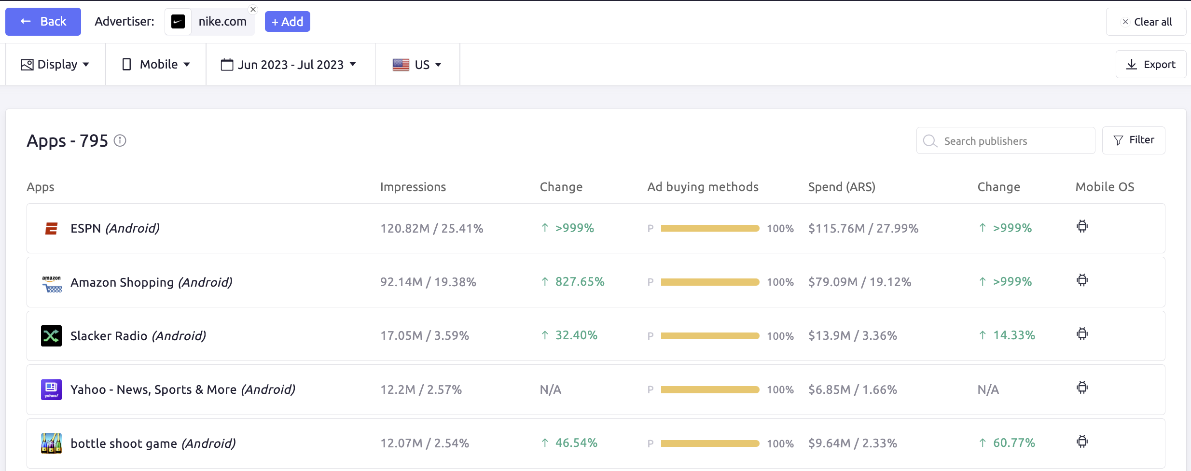Click the magnifier icon in search box
The image size is (1191, 471).
point(930,141)
